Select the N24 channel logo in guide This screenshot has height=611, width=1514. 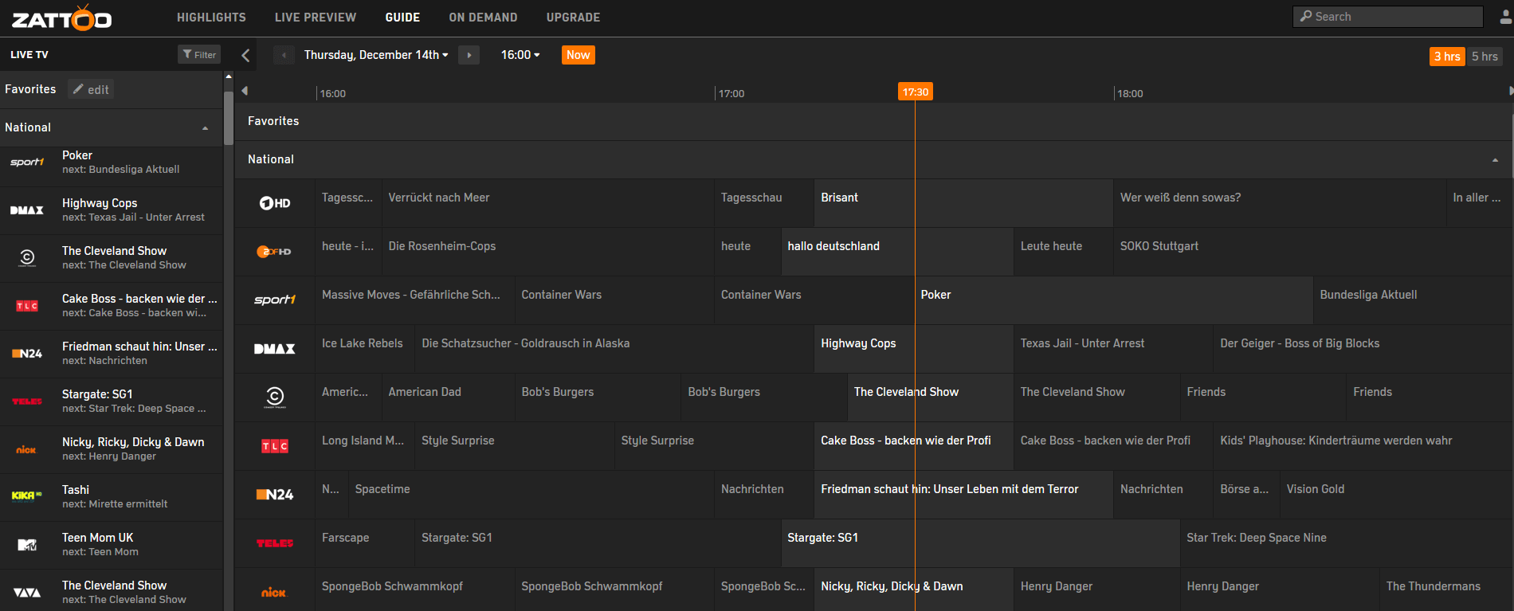tap(274, 495)
